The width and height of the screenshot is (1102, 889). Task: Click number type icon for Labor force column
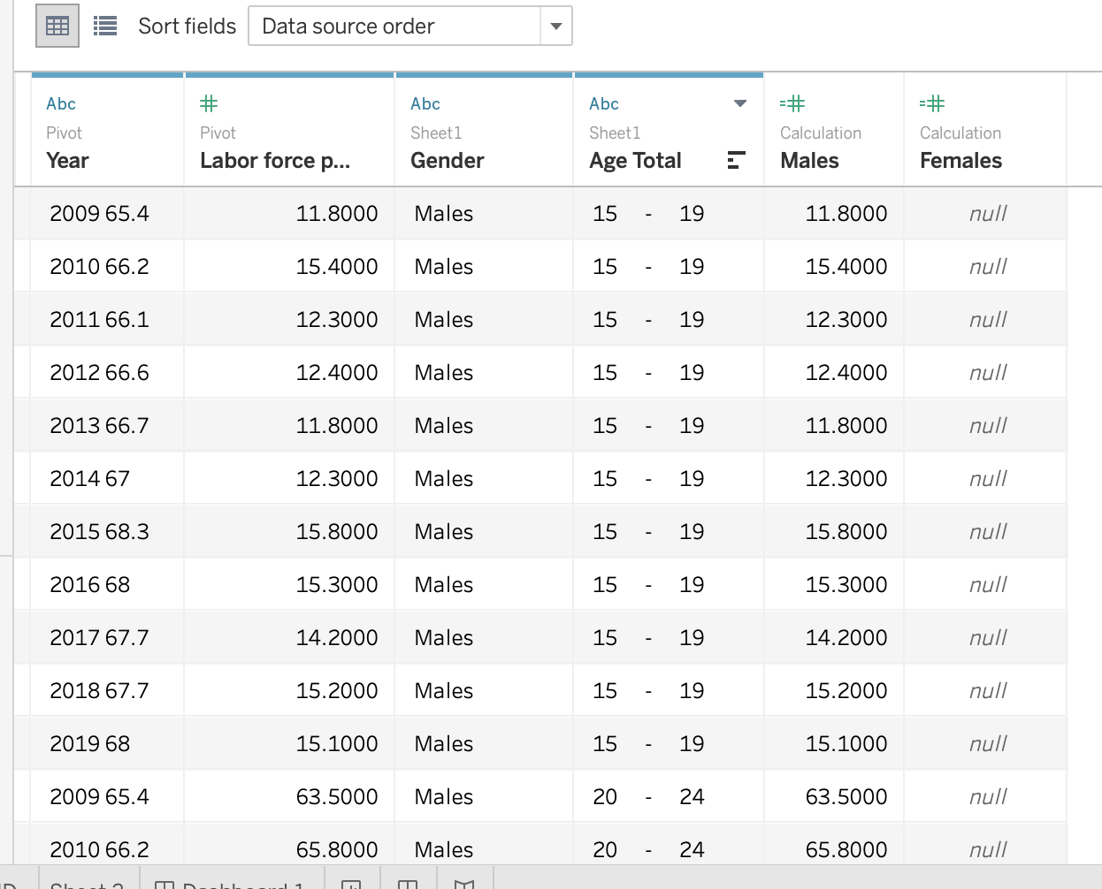(x=209, y=103)
